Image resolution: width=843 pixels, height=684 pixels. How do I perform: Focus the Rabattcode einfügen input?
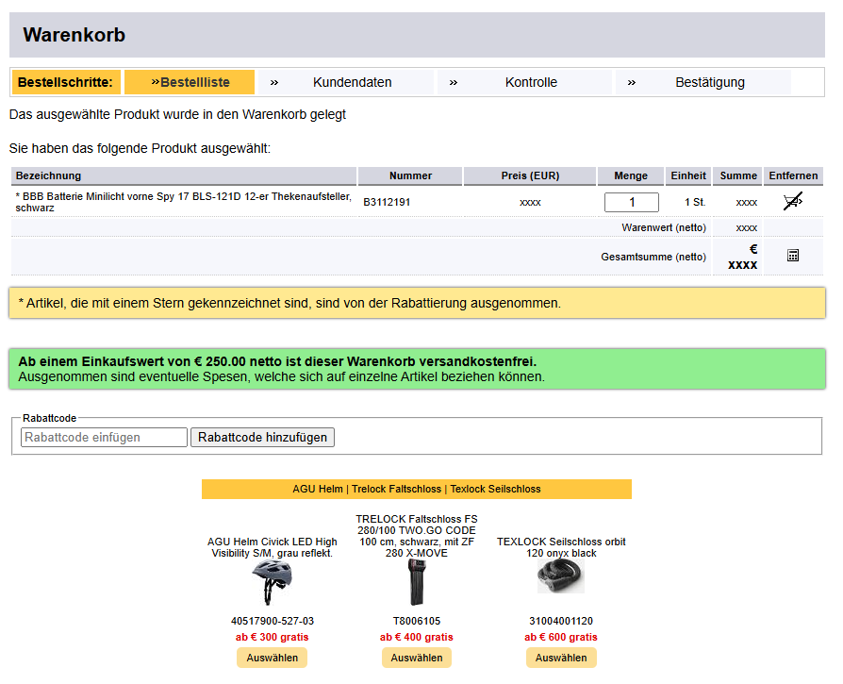click(104, 437)
